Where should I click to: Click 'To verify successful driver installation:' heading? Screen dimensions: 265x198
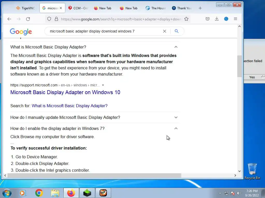(x=49, y=148)
